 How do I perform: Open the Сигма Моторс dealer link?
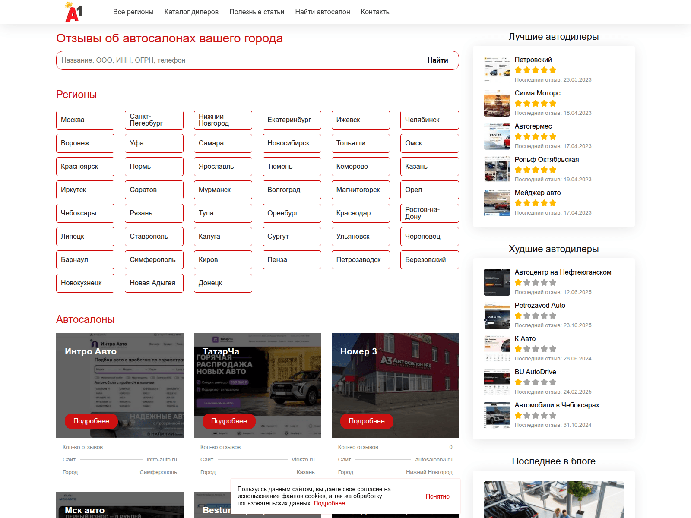[x=537, y=93]
